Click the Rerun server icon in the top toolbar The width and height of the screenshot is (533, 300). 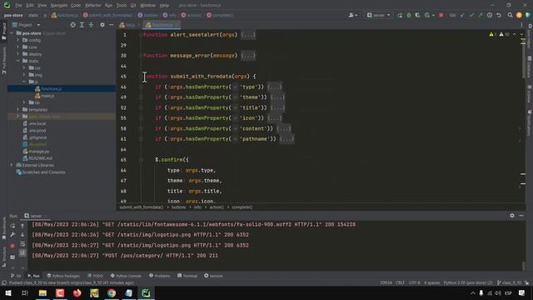point(400,15)
